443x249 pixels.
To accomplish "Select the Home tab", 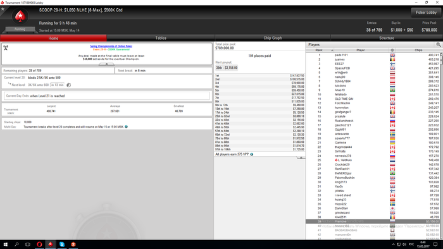I will click(53, 38).
